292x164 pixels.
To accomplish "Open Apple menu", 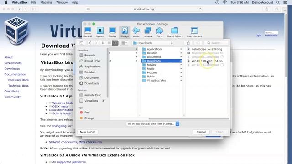I will click(x=6, y=2).
